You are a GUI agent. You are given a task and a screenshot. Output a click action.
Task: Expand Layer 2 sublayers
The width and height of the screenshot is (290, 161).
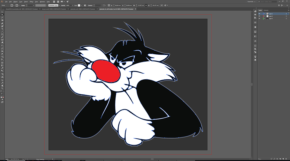click(x=265, y=16)
